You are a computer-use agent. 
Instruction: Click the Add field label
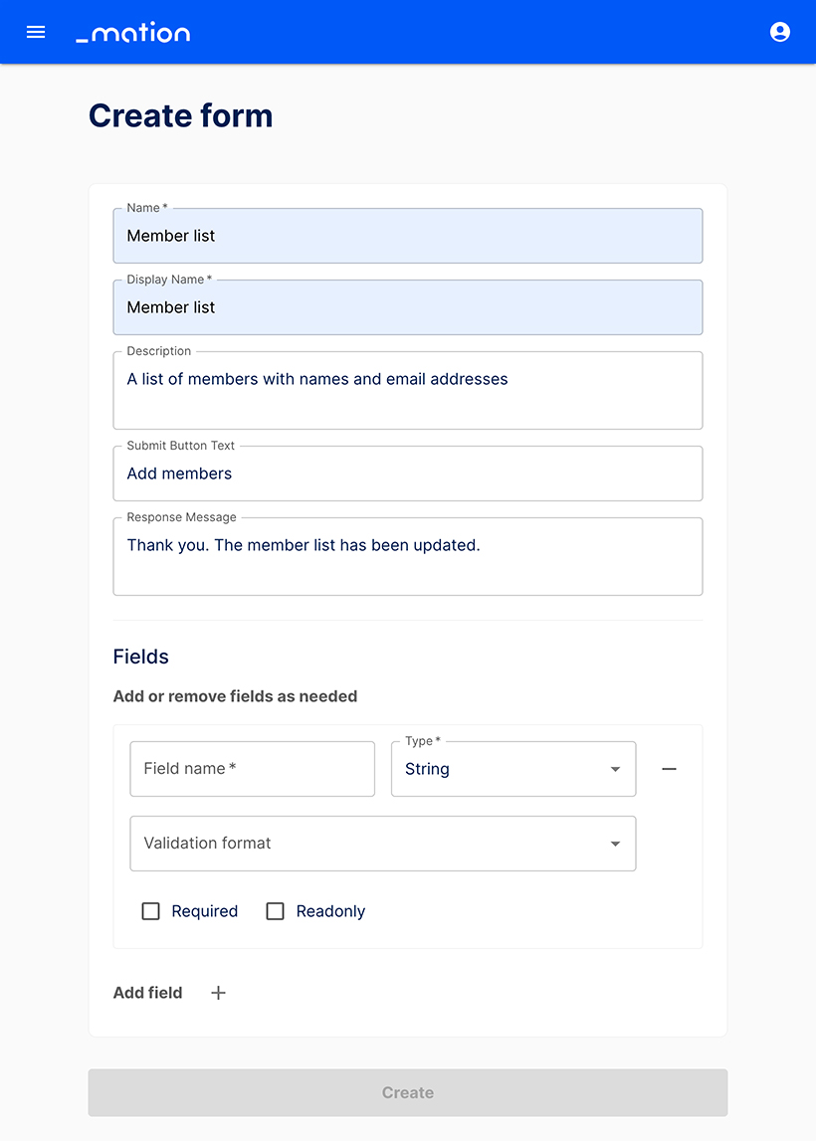pyautogui.click(x=147, y=993)
